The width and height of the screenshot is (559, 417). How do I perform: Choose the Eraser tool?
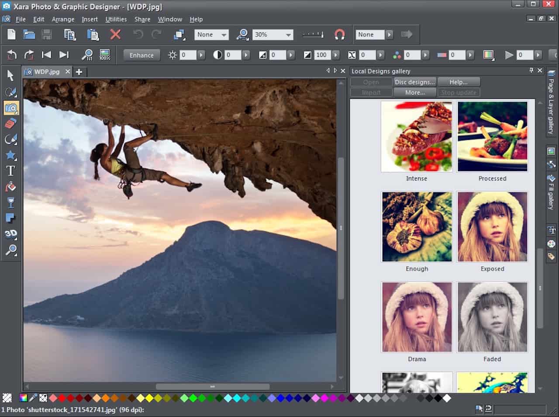coord(10,123)
